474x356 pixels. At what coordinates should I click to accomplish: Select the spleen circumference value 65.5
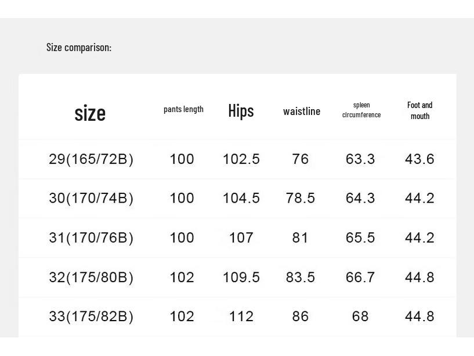click(360, 238)
